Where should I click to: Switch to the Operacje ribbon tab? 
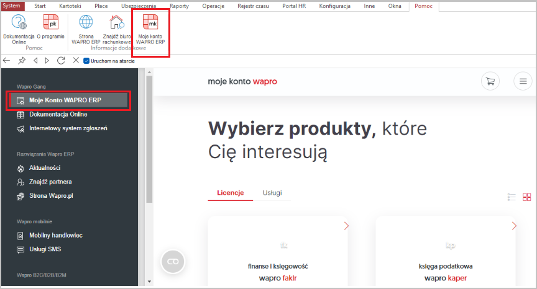pyautogui.click(x=213, y=6)
